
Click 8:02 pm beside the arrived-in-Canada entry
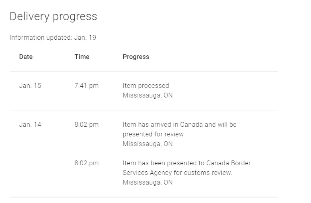pos(86,125)
